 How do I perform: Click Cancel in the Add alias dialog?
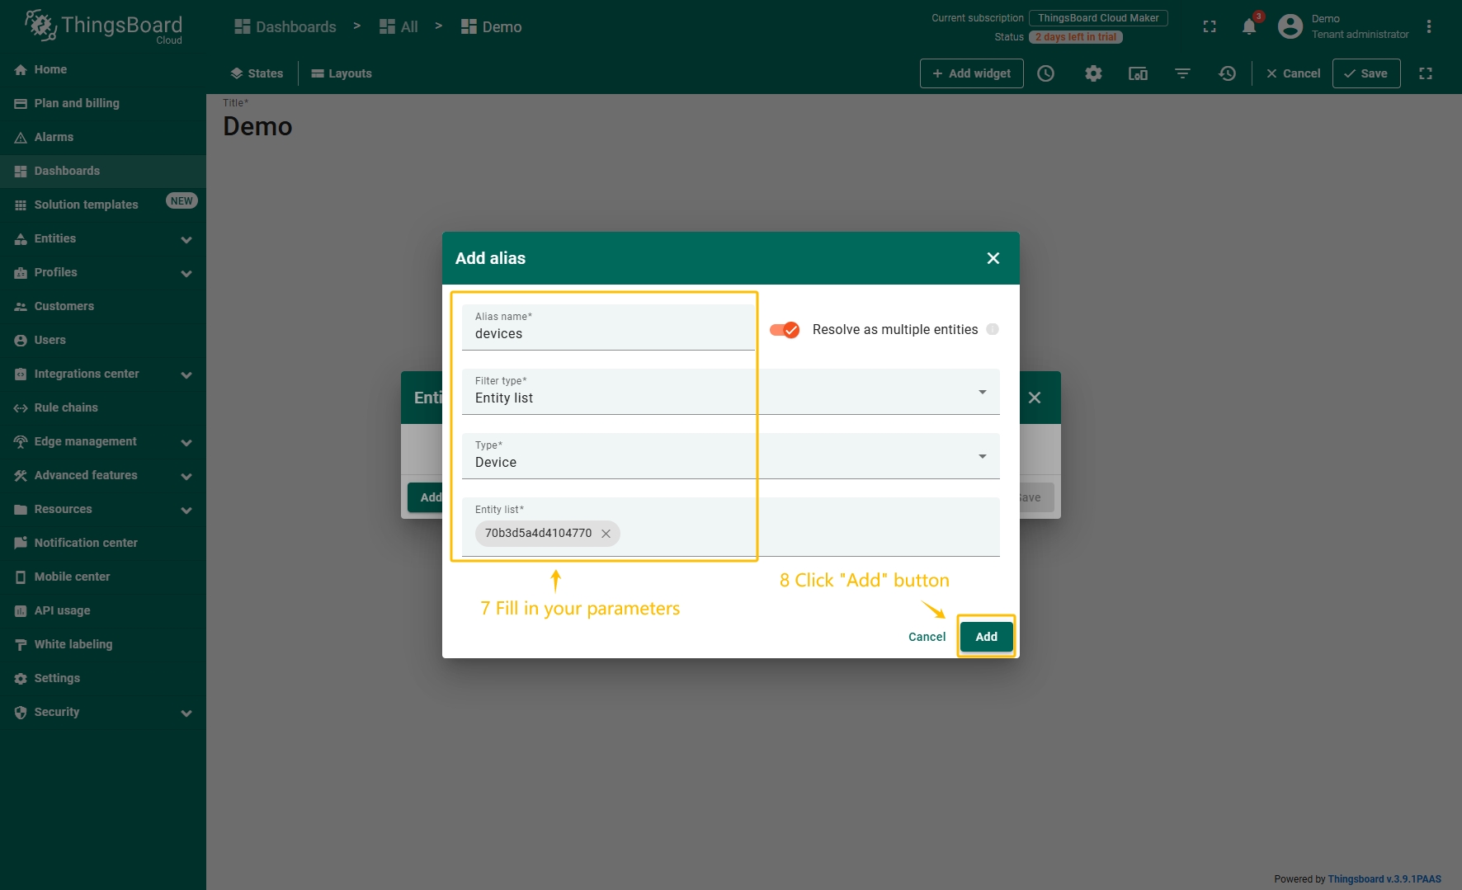pos(927,637)
